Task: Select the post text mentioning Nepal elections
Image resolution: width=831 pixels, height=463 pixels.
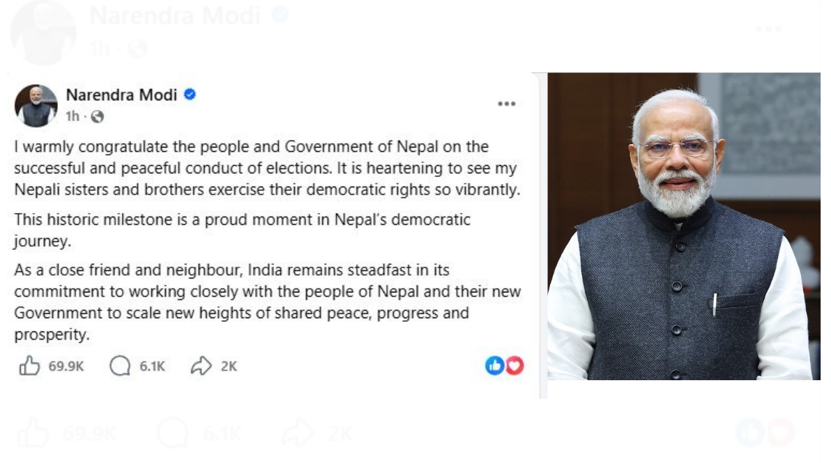Action: coord(265,167)
